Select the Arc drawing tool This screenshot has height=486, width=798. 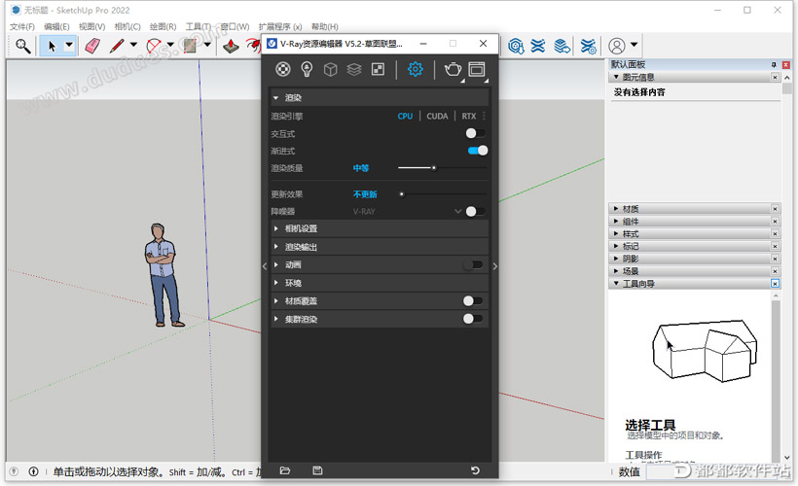pyautogui.click(x=153, y=46)
